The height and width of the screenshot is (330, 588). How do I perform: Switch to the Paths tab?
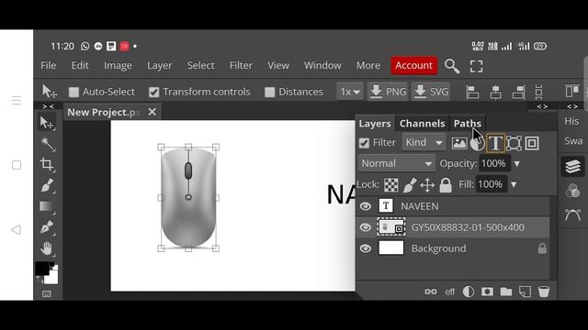pos(468,124)
